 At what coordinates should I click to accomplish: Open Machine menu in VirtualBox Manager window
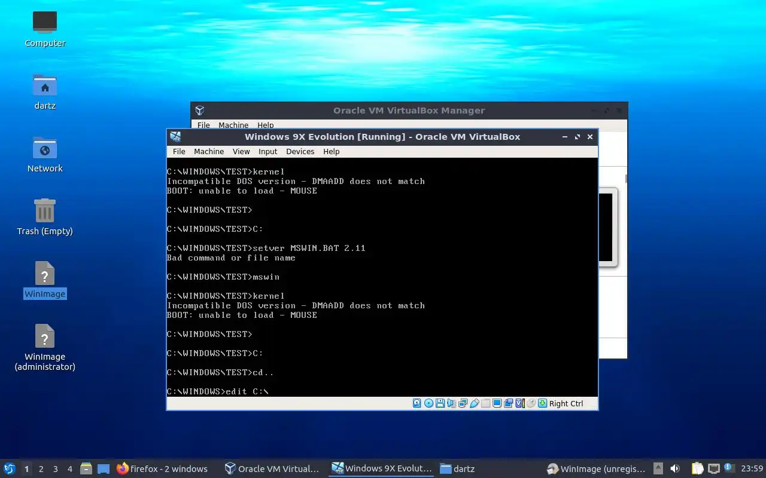point(233,125)
